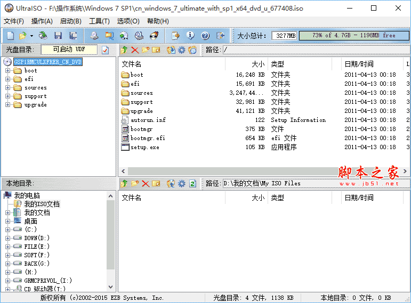Click the Refresh icon in the local pane toolbar

[192, 184]
